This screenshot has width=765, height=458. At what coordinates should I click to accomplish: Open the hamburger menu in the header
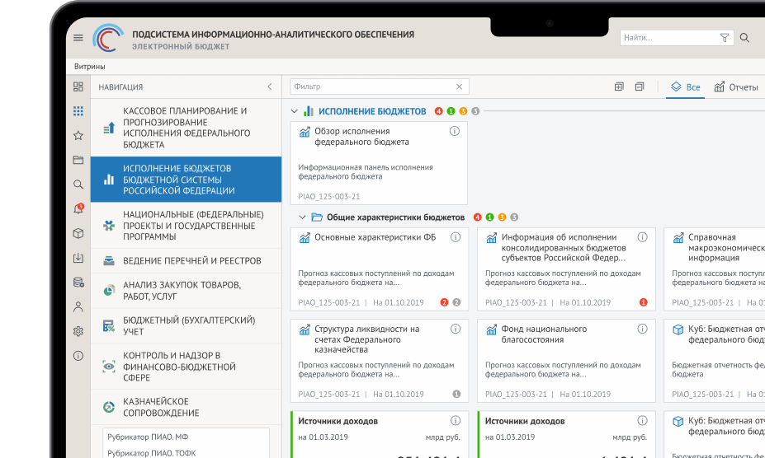(x=78, y=38)
